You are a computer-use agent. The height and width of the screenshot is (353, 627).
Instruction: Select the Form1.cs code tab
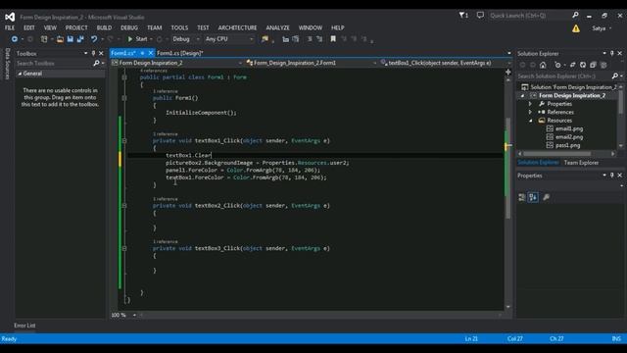pyautogui.click(x=123, y=53)
